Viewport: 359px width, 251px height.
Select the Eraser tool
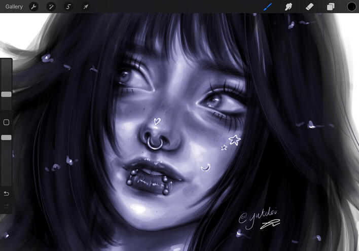tap(310, 7)
